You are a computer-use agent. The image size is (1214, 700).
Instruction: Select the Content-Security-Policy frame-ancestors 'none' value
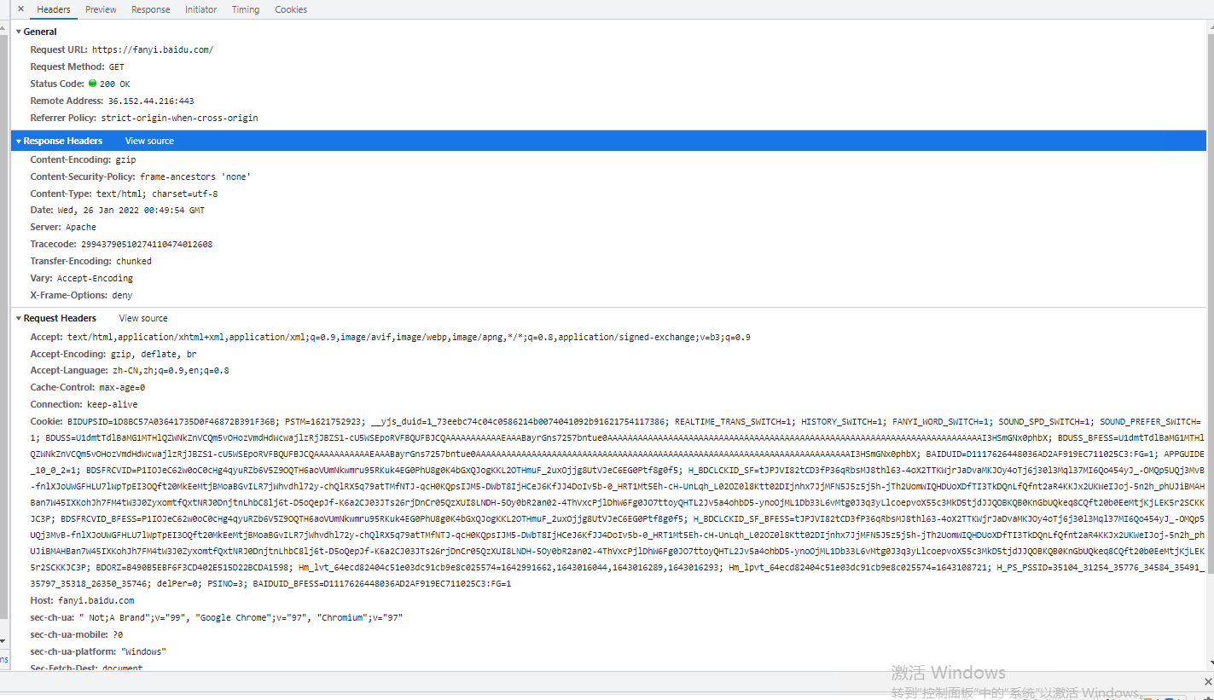(195, 176)
